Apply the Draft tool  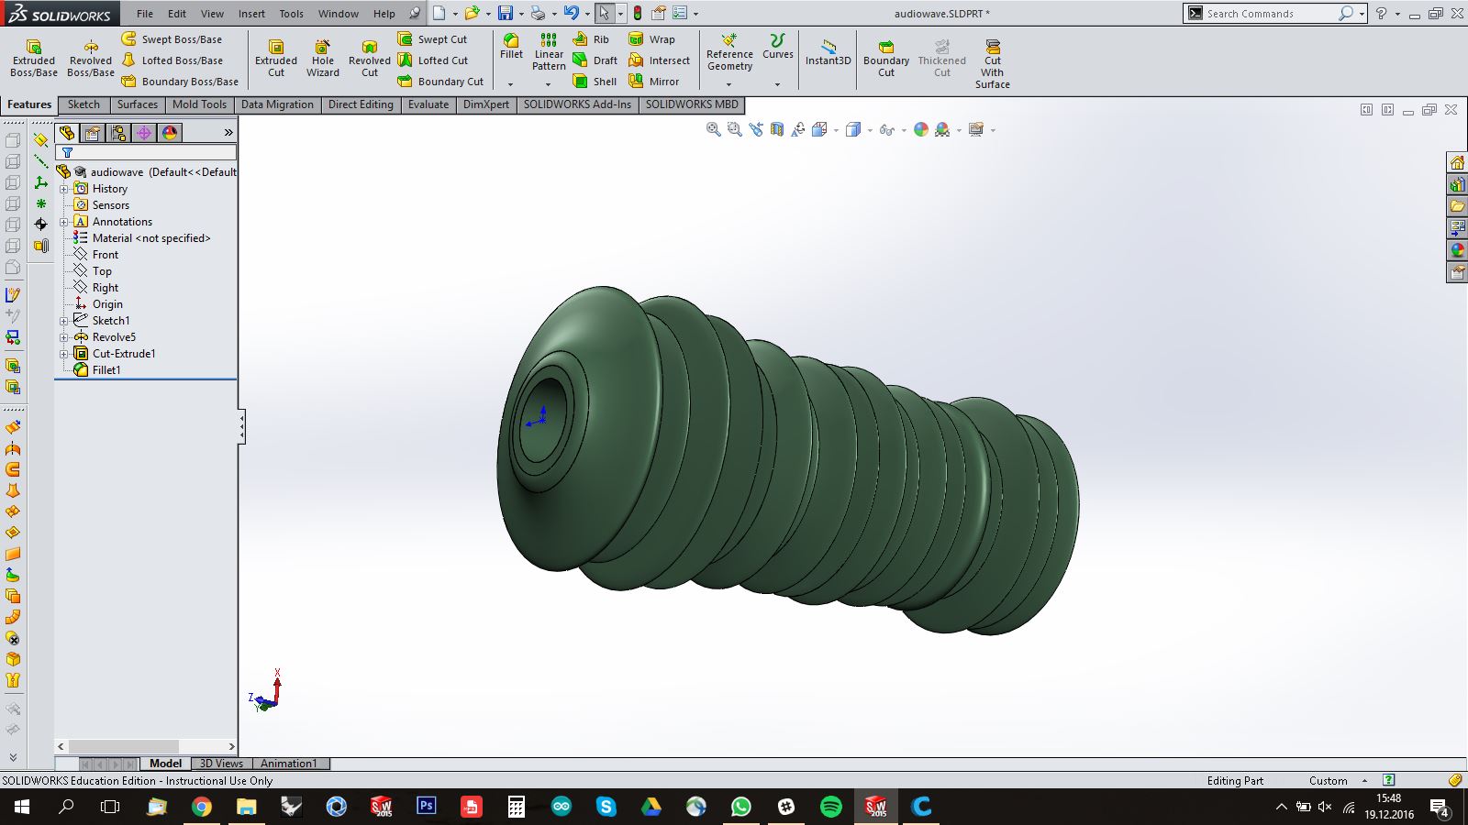point(595,60)
